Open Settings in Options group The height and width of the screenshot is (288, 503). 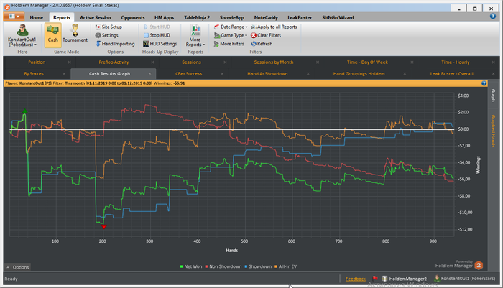click(x=107, y=35)
